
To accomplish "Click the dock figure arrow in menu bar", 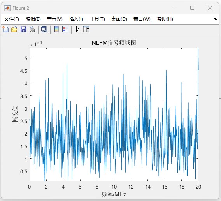I will tap(216, 19).
